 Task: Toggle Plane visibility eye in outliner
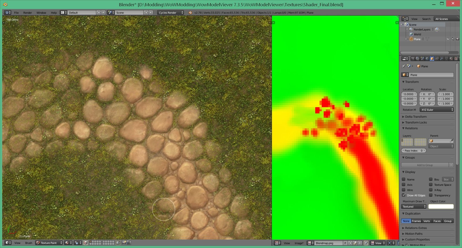click(448, 39)
